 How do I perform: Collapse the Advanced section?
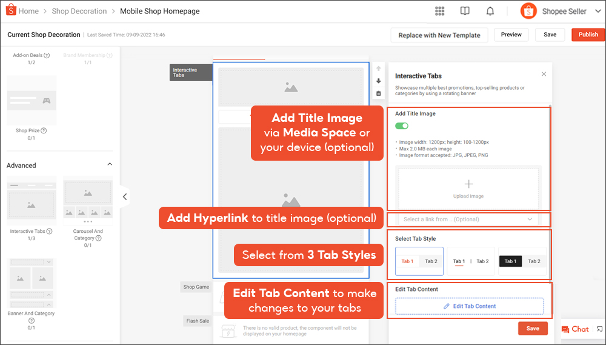[110, 164]
